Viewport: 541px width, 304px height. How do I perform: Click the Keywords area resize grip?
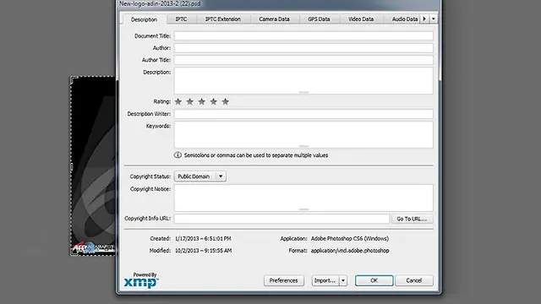coord(303,146)
